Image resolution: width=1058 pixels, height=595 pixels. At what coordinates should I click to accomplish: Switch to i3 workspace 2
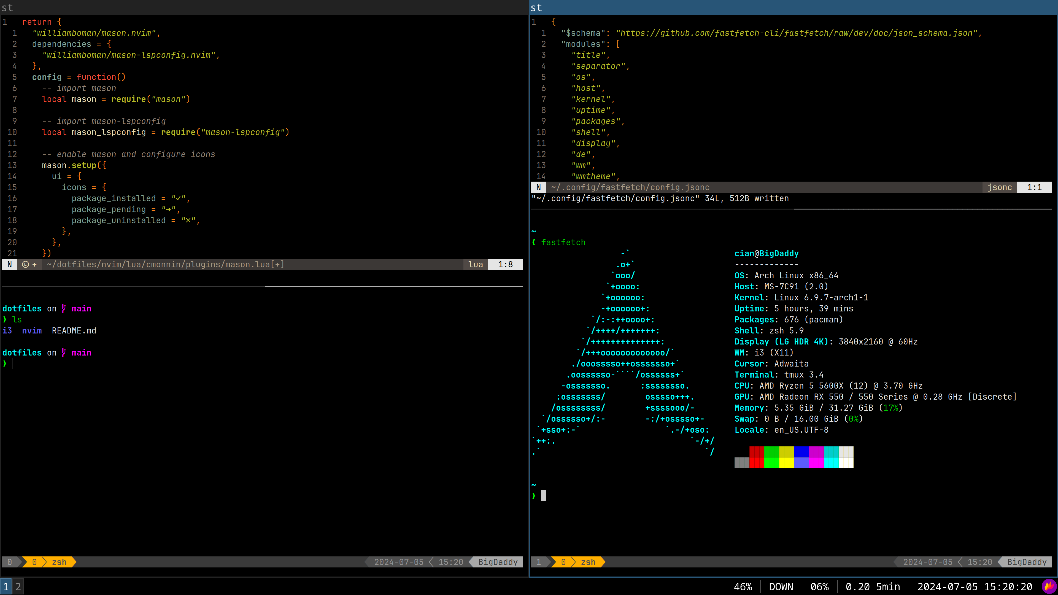[18, 586]
